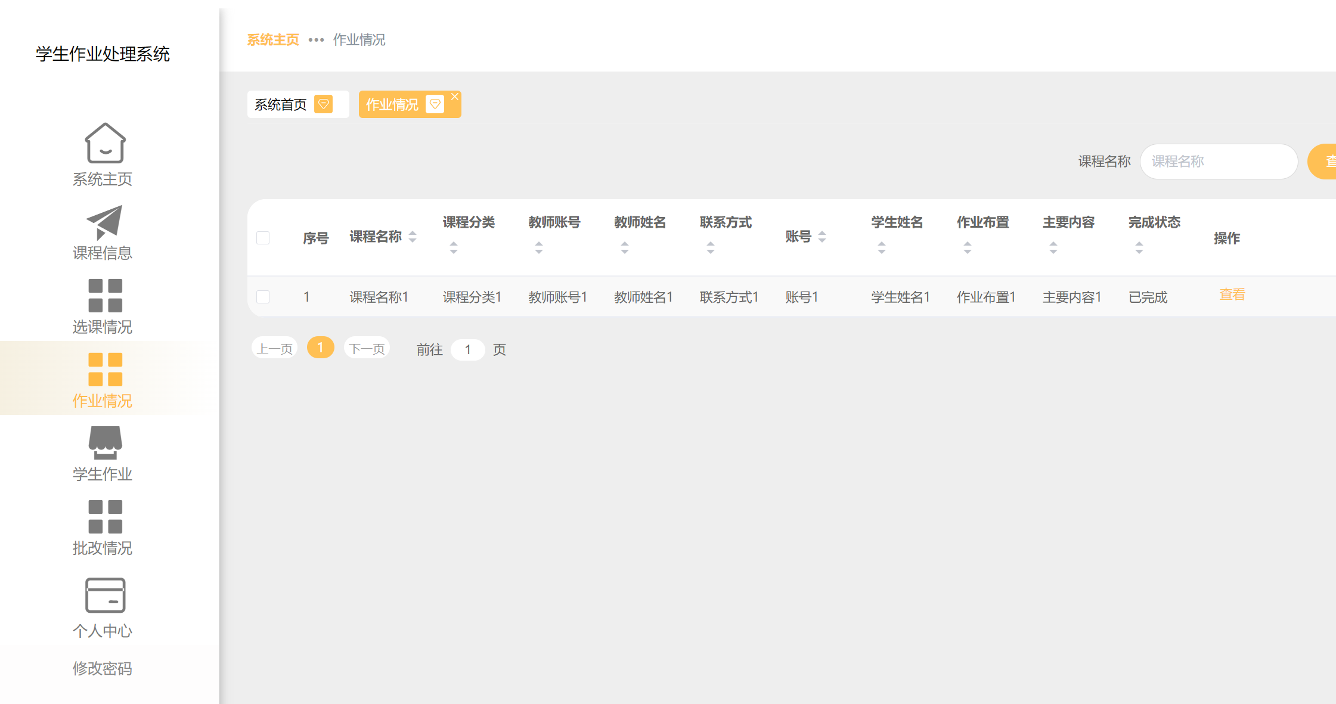Toggle the select-all header checkbox

click(x=263, y=238)
